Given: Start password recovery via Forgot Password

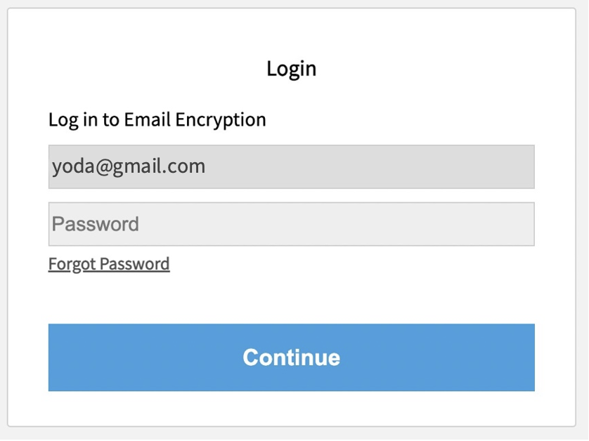Looking at the screenshot, I should [x=109, y=264].
